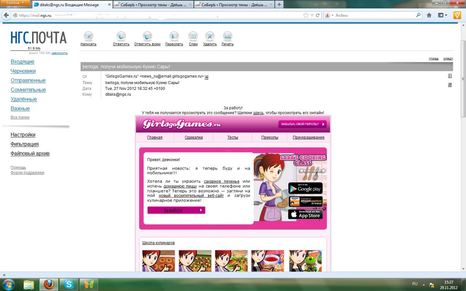The image size is (466, 291).
Task: Open the Входящие inbox folder
Action: 23,61
